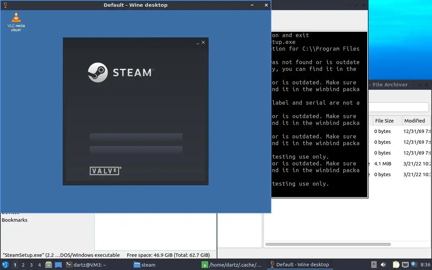
Task: Click the File Archiver horizontal scrollbar
Action: point(328,244)
